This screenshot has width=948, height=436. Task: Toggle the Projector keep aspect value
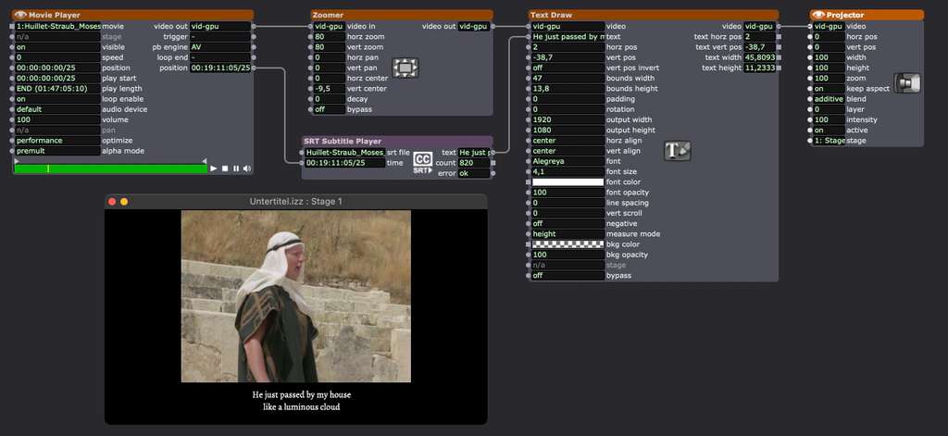pyautogui.click(x=828, y=89)
